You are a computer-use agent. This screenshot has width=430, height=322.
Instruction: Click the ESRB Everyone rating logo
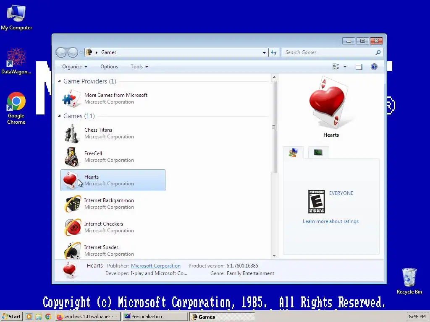(317, 202)
